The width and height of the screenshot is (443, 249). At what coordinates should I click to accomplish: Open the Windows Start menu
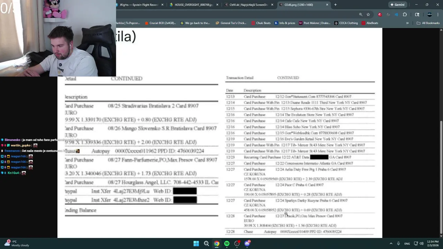pos(196,243)
